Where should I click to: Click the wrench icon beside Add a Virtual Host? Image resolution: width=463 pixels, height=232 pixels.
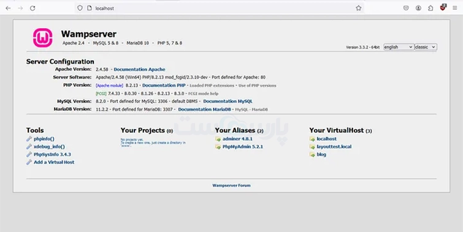[x=29, y=162]
